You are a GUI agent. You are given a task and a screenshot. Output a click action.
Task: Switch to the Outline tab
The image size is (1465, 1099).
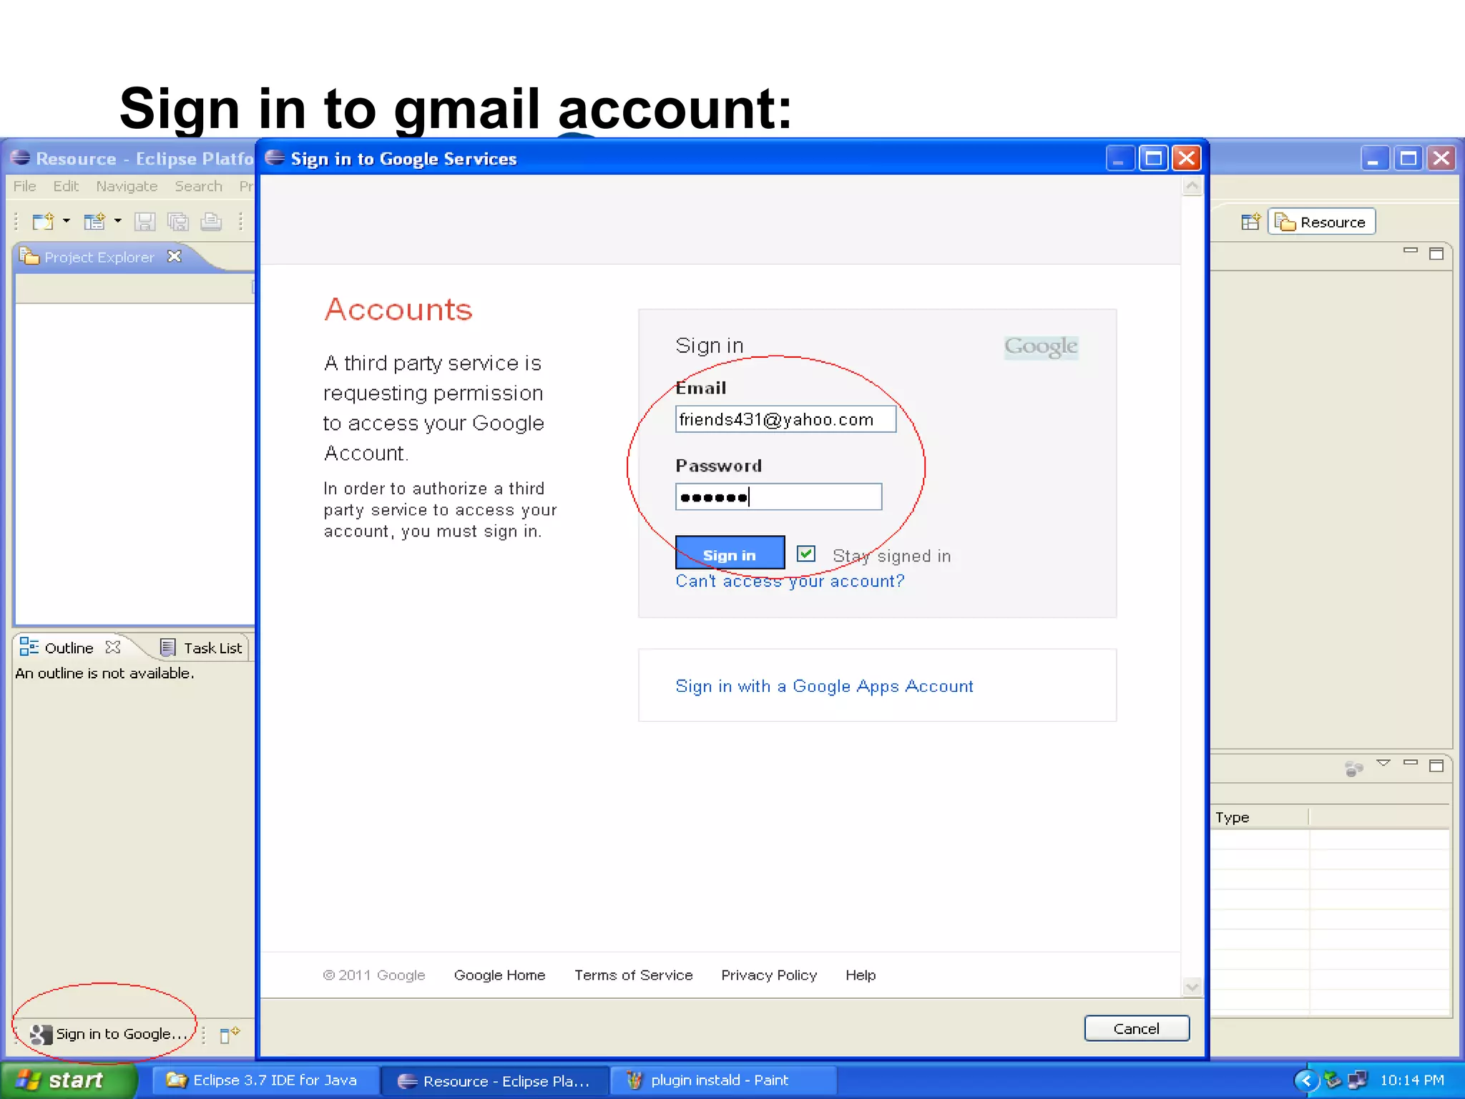[69, 648]
